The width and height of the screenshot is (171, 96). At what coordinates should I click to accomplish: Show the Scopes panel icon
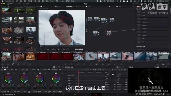pyautogui.click(x=163, y=64)
